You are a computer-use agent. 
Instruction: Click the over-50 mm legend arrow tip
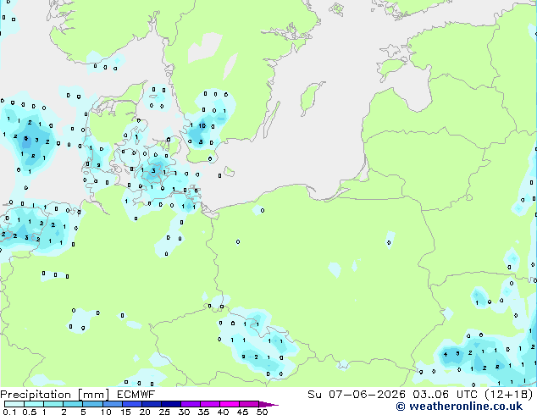(268, 404)
